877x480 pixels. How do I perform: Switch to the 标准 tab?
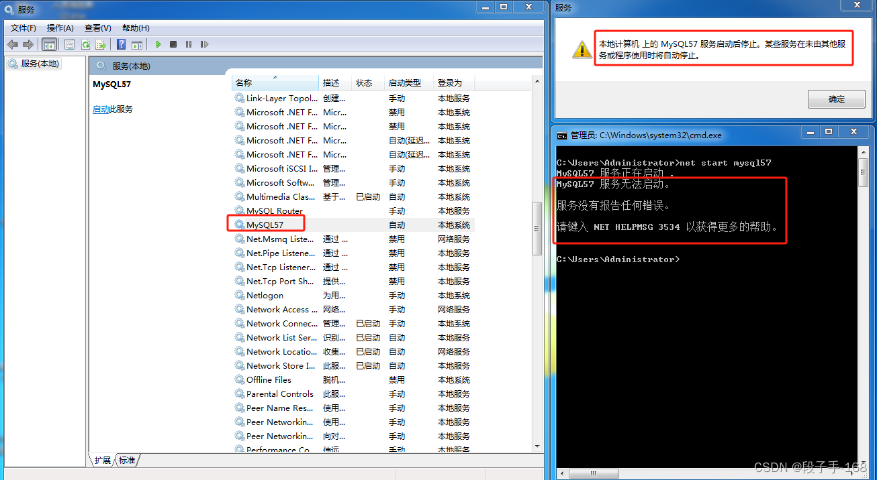[x=127, y=460]
